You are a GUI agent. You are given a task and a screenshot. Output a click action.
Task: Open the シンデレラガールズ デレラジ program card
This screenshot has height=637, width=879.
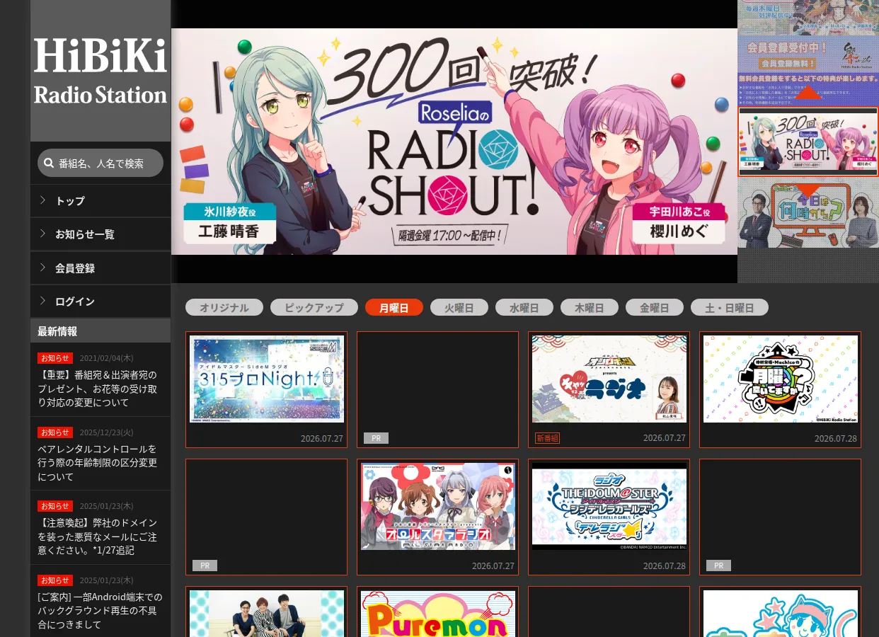(609, 517)
